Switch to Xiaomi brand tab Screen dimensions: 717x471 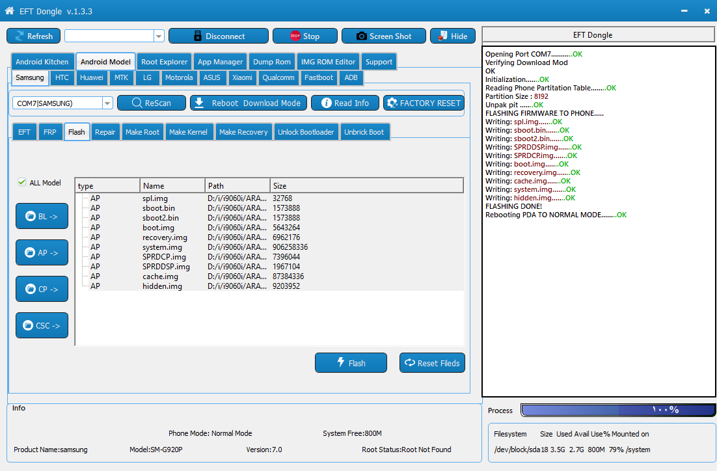[242, 77]
